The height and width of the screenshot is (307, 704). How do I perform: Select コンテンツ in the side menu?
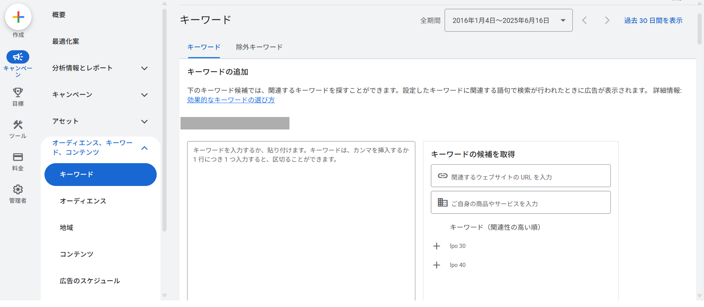[x=76, y=254]
